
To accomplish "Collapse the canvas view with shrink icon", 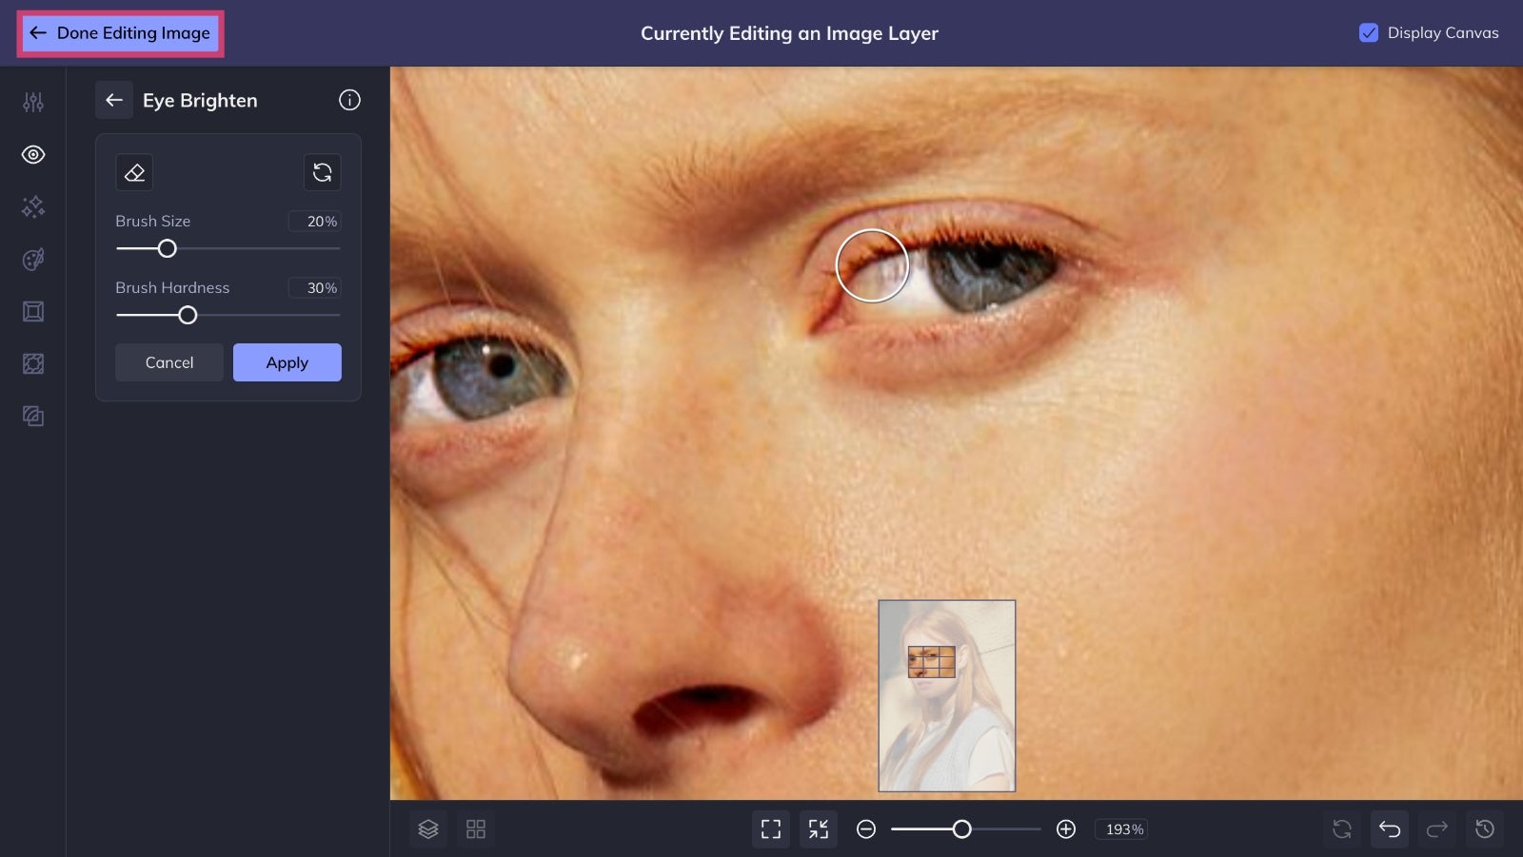I will tap(818, 828).
